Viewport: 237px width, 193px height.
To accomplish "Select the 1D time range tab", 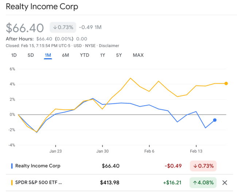I will pos(14,55).
